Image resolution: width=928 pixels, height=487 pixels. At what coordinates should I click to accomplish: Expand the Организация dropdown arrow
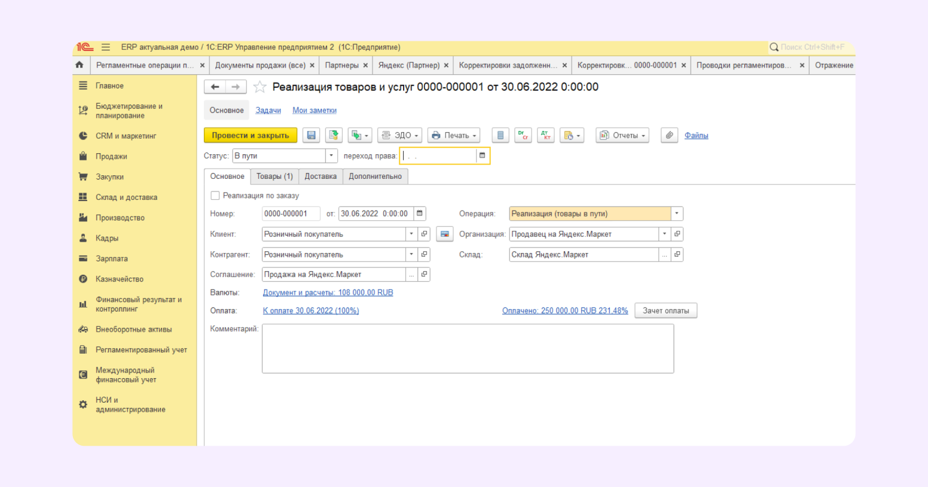click(x=664, y=234)
